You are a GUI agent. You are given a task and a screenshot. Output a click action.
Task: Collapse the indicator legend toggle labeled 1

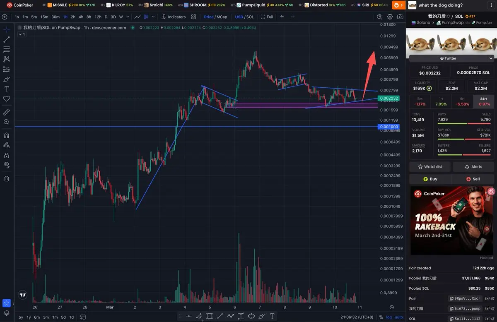[x=21, y=34]
